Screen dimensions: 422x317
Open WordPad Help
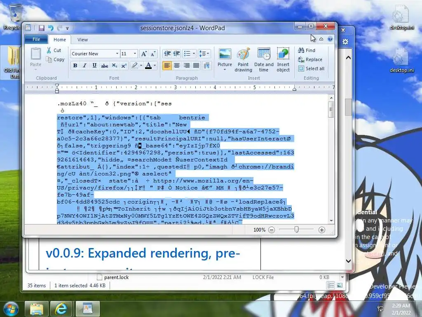tap(330, 39)
